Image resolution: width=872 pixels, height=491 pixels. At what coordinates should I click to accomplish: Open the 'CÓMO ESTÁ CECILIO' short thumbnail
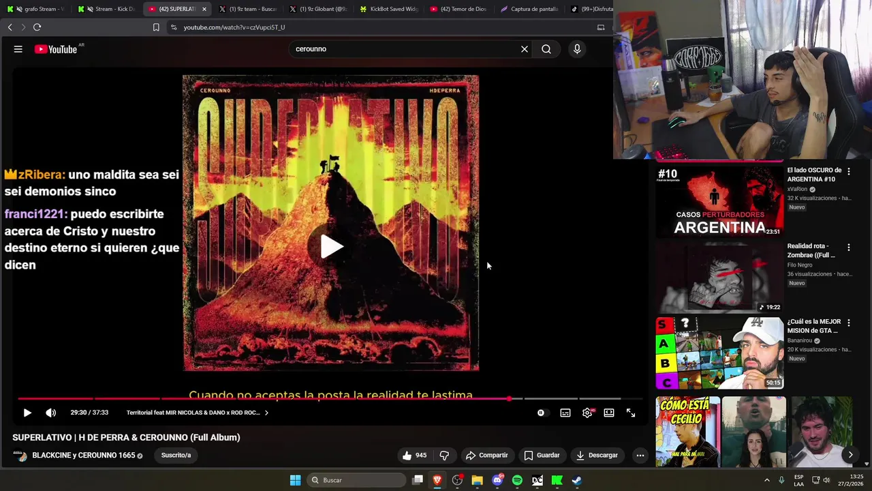pos(687,432)
